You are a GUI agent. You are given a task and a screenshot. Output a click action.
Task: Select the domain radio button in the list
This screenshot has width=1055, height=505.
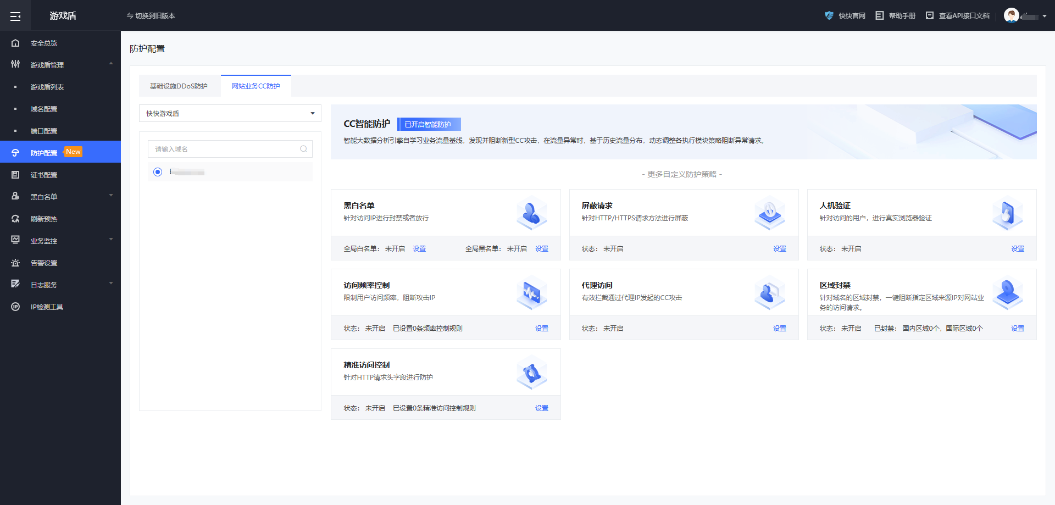tap(158, 171)
